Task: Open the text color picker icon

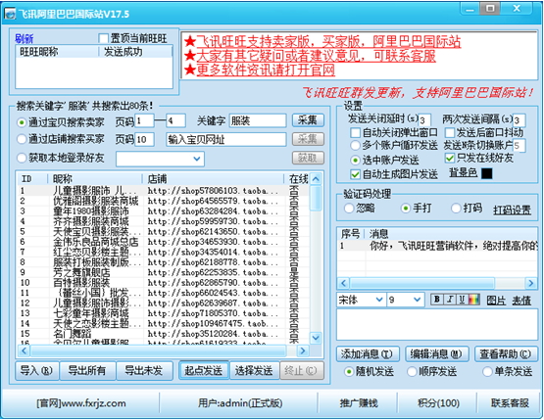Action: (474, 299)
